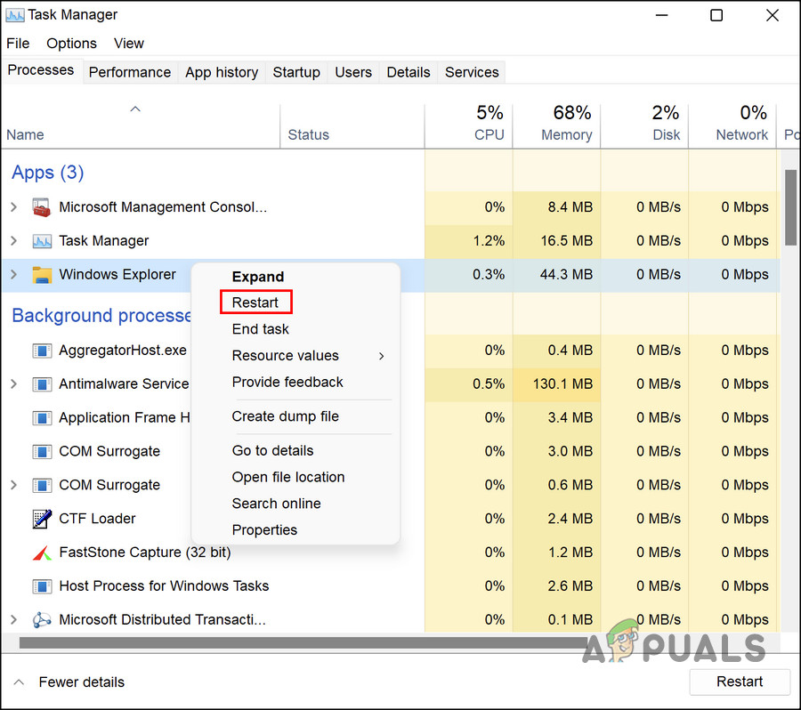Viewport: 801px width, 710px height.
Task: Click the Restart button at bottom right
Action: pyautogui.click(x=740, y=682)
